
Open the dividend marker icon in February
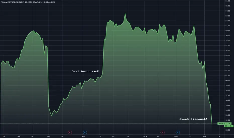point(178,132)
